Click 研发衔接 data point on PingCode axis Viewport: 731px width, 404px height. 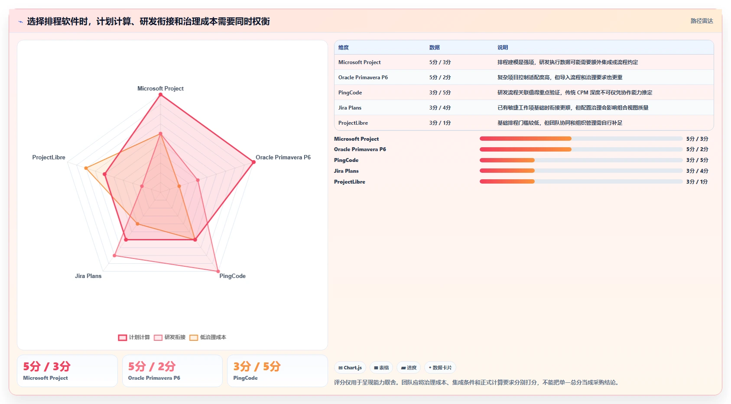tap(218, 271)
